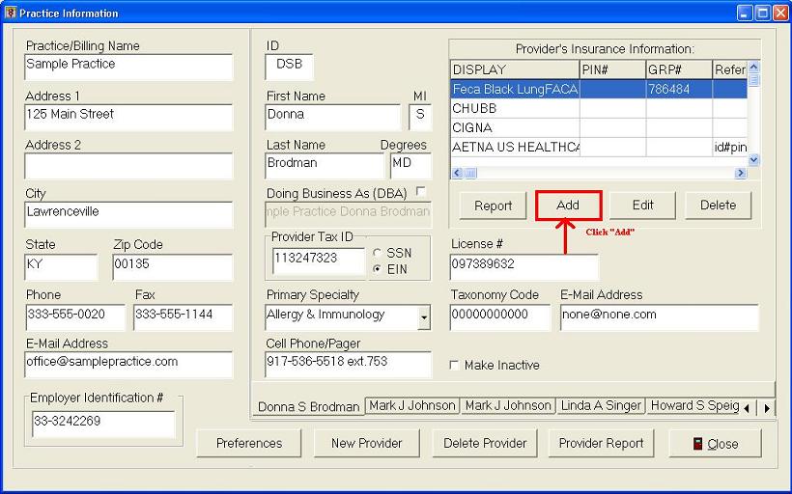792x494 pixels.
Task: Switch to Linda A Singer tab
Action: click(601, 406)
